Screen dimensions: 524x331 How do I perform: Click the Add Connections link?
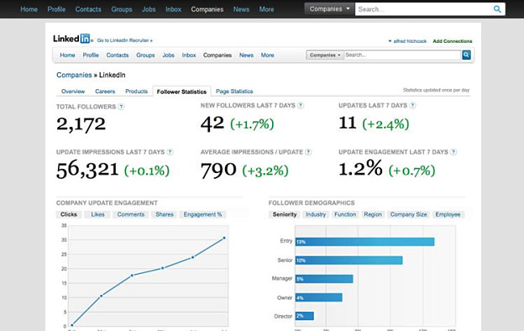pos(453,41)
